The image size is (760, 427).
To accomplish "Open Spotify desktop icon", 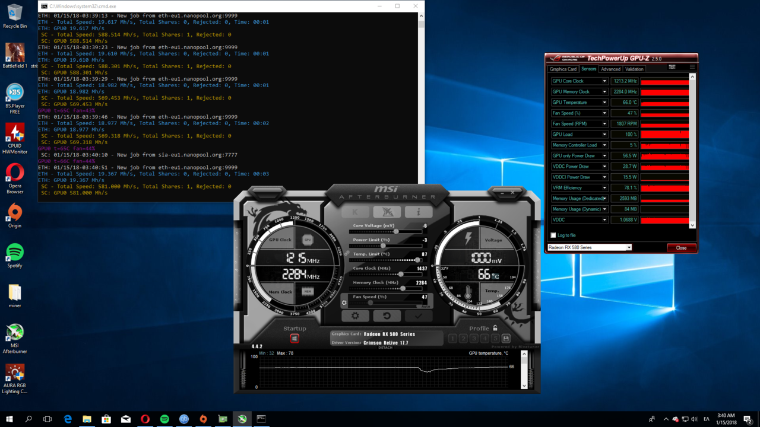I will point(15,256).
